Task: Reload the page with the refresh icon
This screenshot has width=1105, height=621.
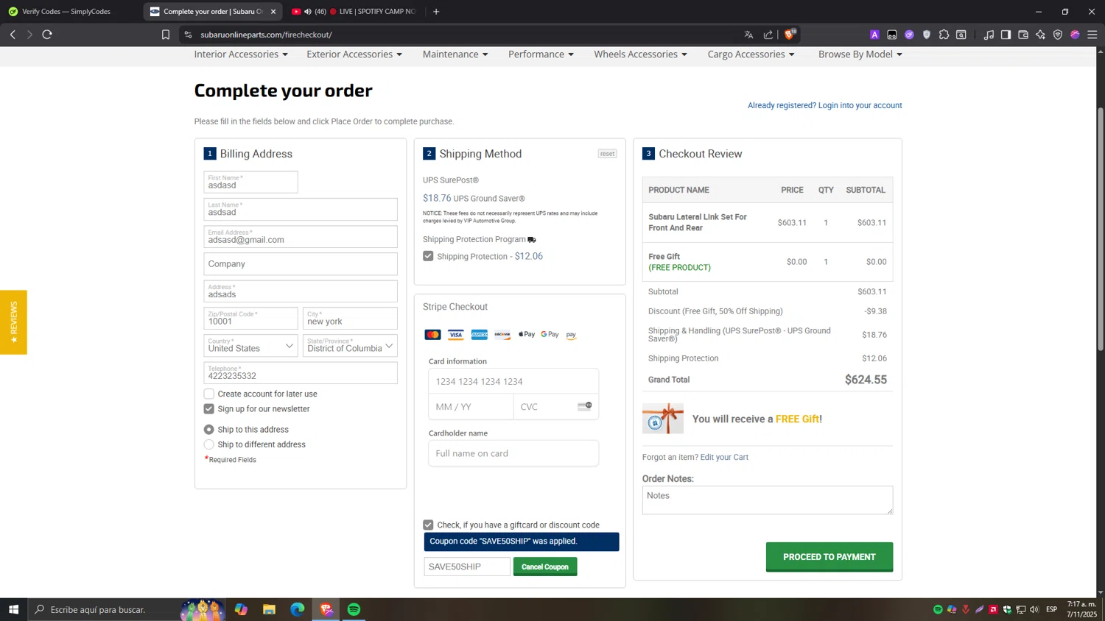Action: 47,34
